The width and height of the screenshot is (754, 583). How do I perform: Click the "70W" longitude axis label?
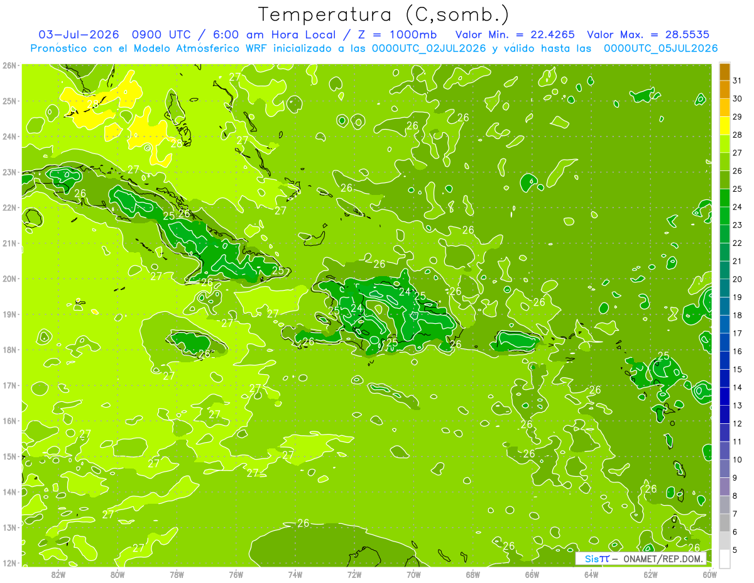(413, 574)
